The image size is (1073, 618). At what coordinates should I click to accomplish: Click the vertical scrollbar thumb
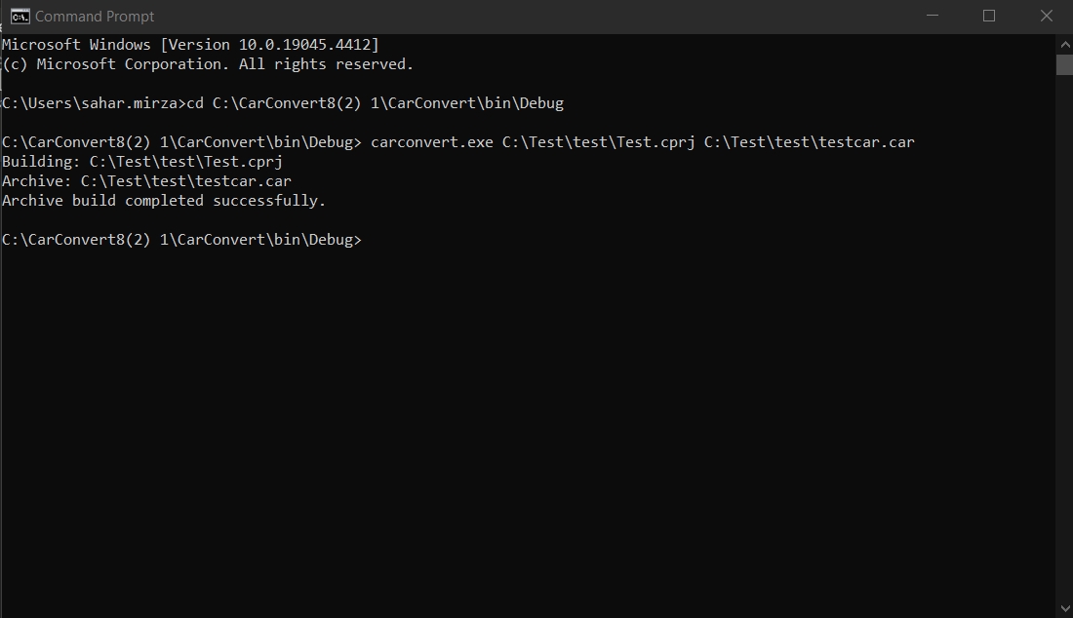1064,64
